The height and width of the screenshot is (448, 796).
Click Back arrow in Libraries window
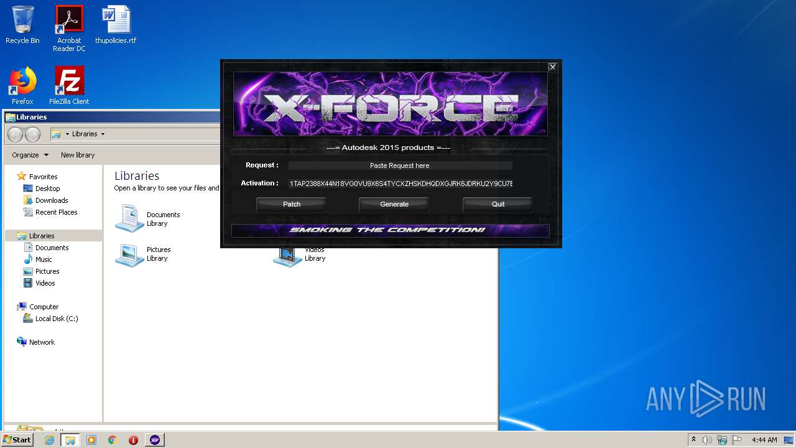click(16, 134)
